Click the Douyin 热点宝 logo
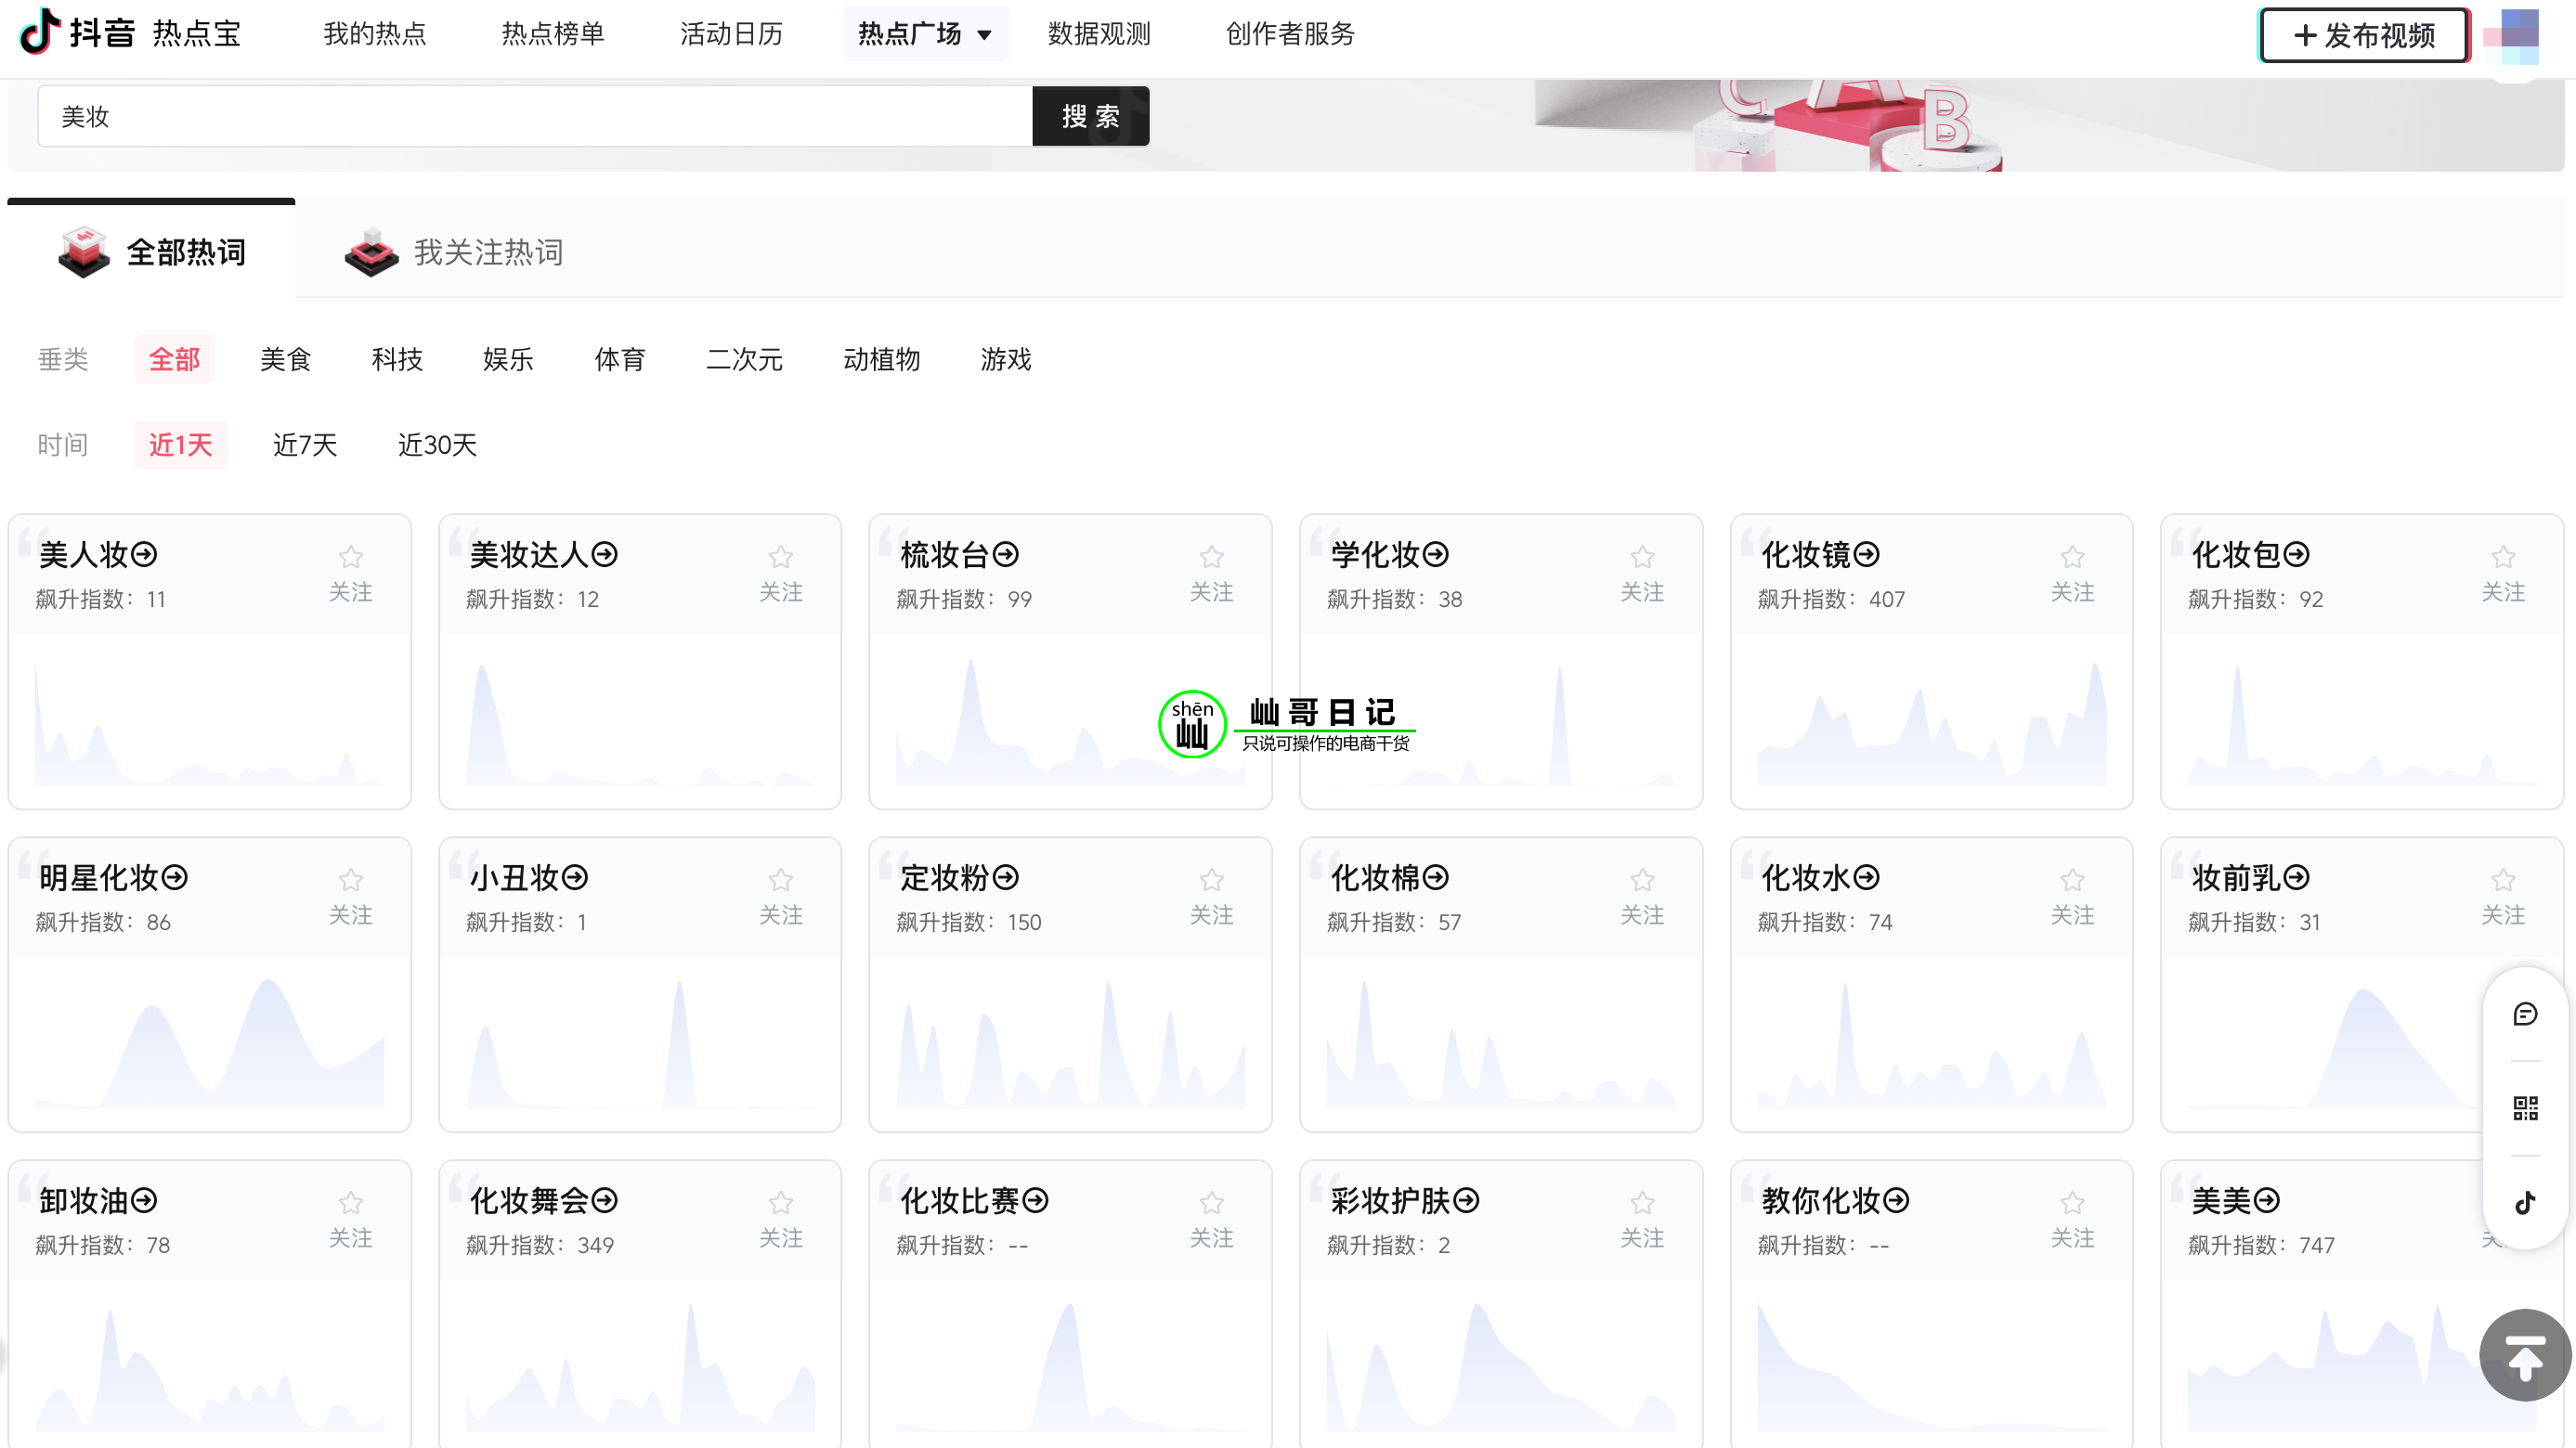This screenshot has height=1448, width=2576. tap(130, 34)
